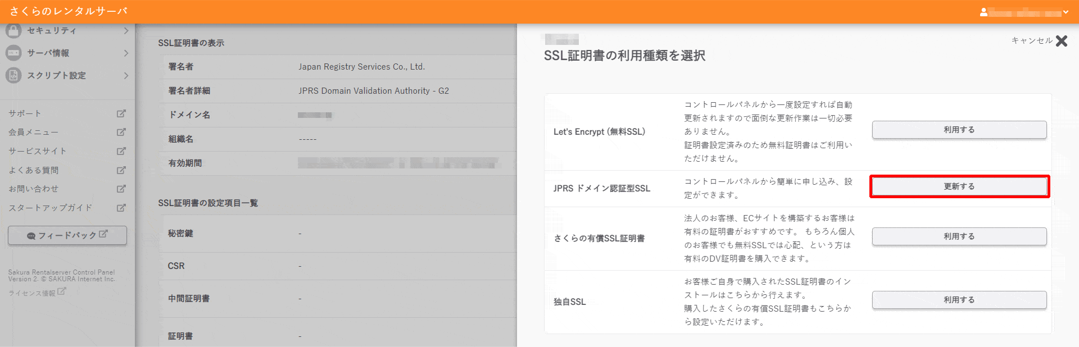Expand the スクリプト設定 menu chevron
This screenshot has height=347, width=1079.
[126, 75]
